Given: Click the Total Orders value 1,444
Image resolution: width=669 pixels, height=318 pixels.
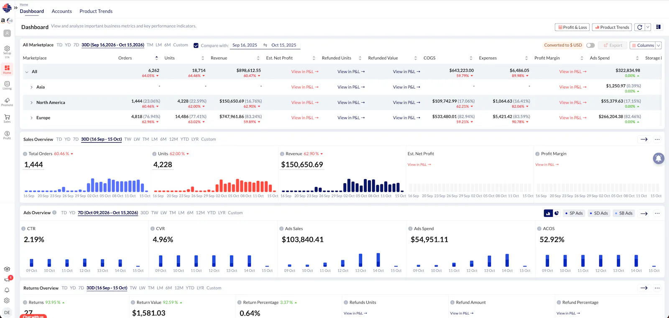Looking at the screenshot, I should (33, 165).
